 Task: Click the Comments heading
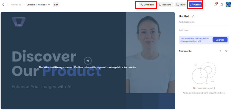click(x=185, y=51)
